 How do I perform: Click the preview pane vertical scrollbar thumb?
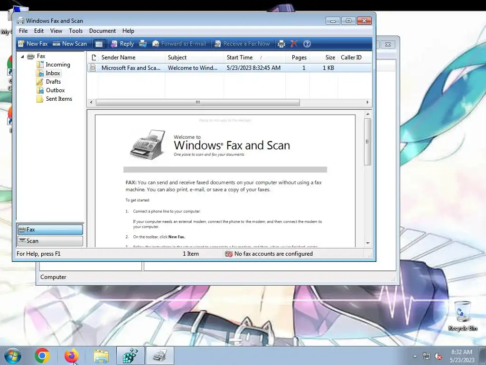[368, 142]
